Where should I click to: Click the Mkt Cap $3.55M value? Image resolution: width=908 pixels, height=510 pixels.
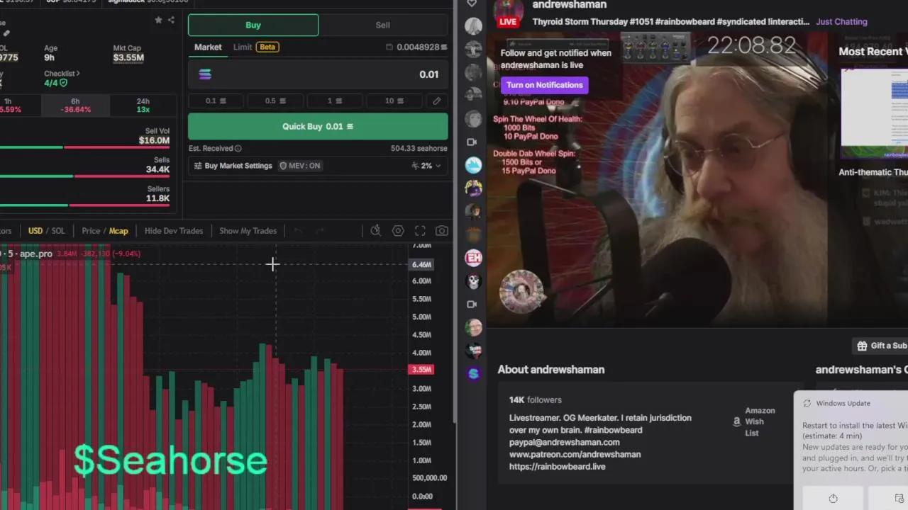click(128, 57)
